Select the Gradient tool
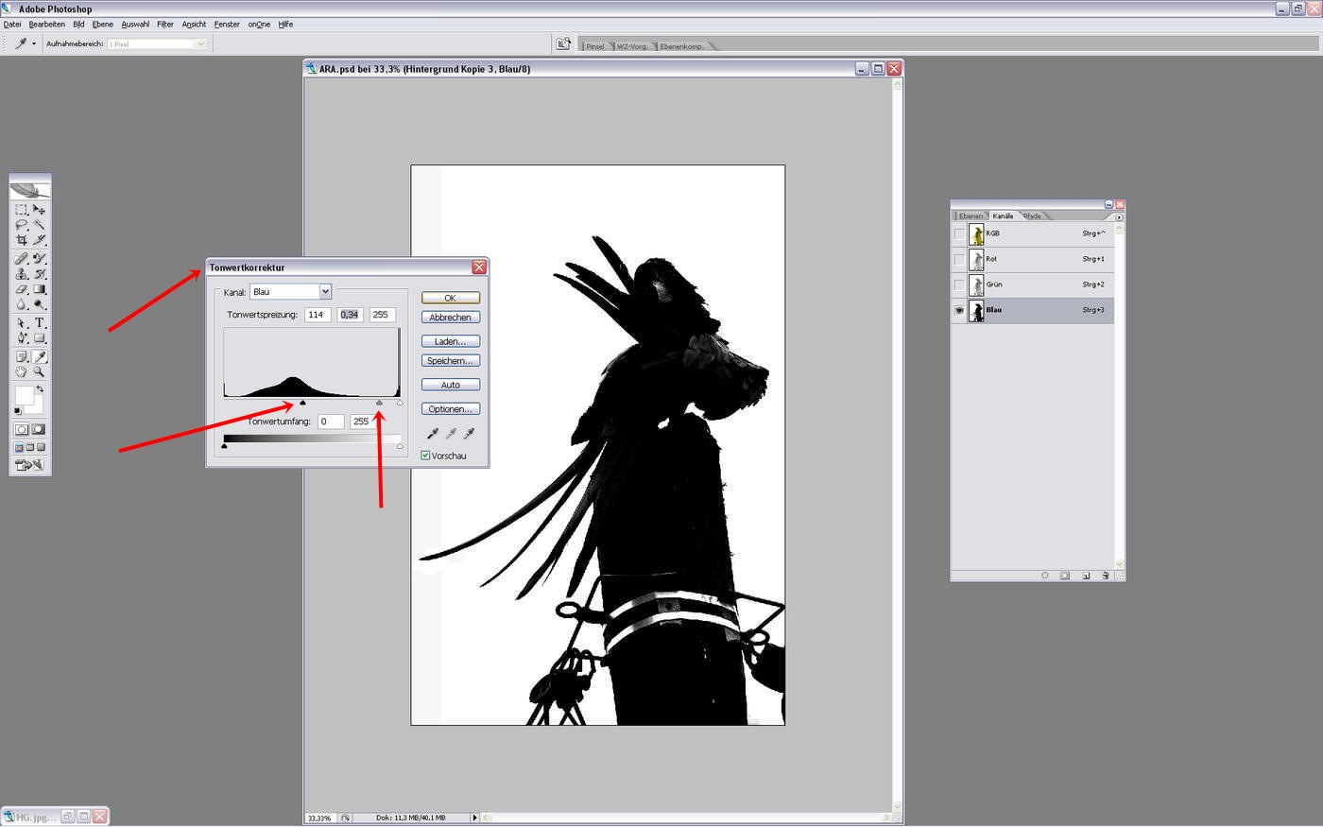The width and height of the screenshot is (1323, 827). pyautogui.click(x=39, y=288)
